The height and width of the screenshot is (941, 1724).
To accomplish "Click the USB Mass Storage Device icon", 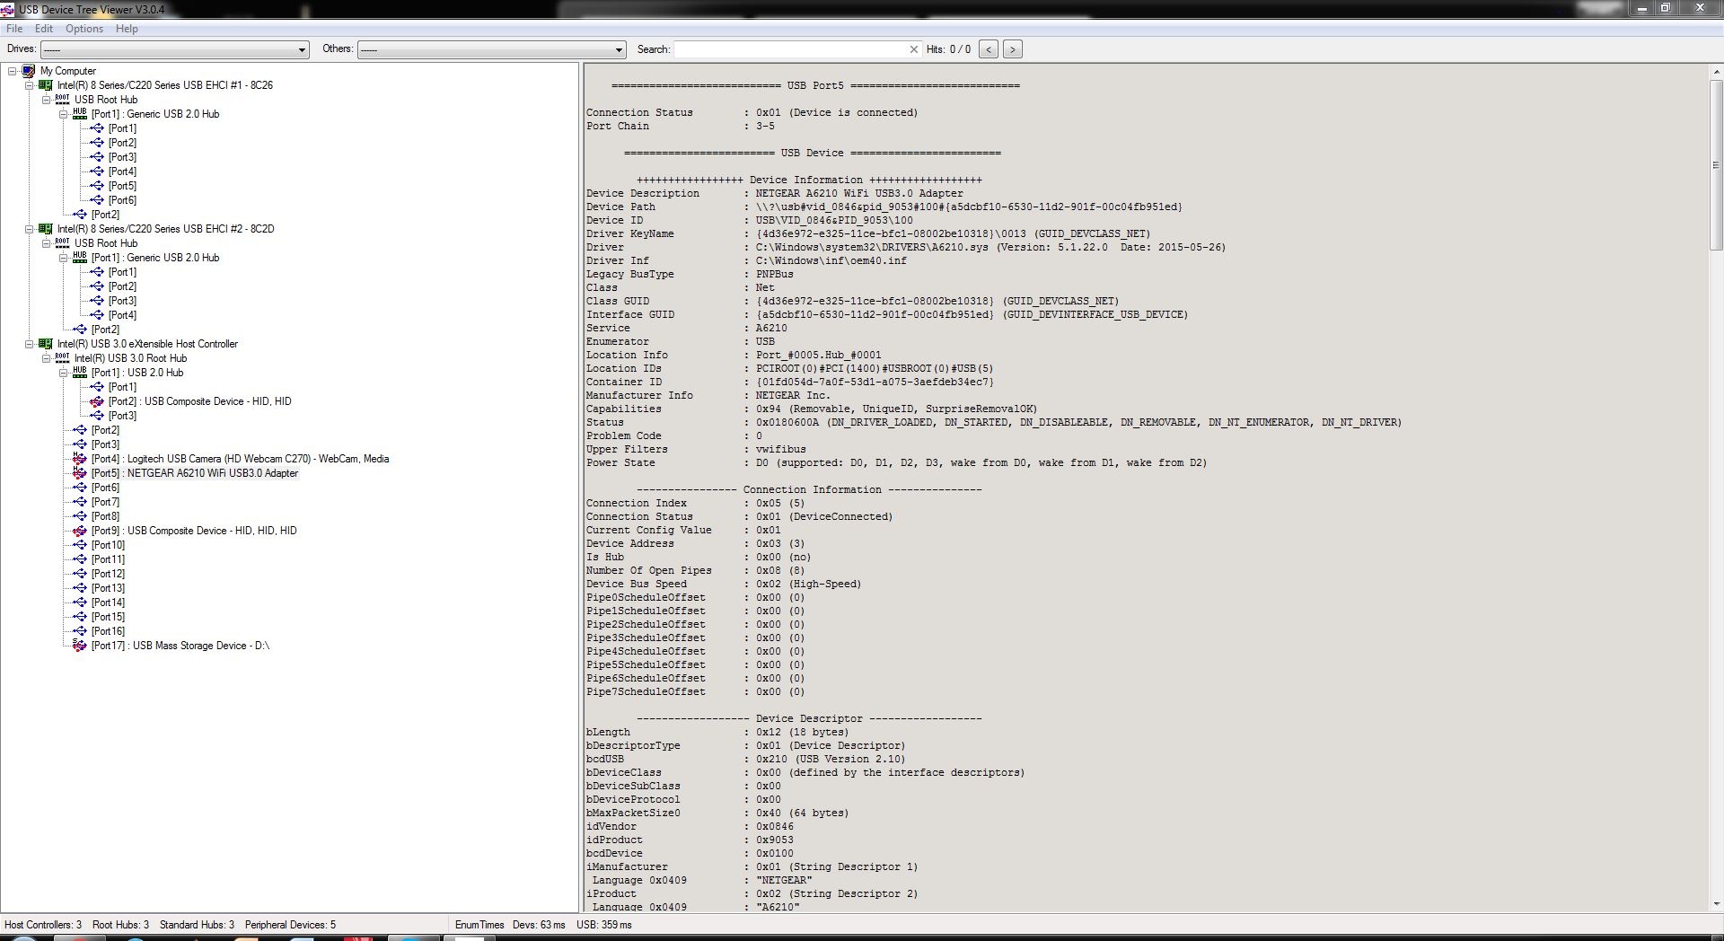I will pos(80,646).
